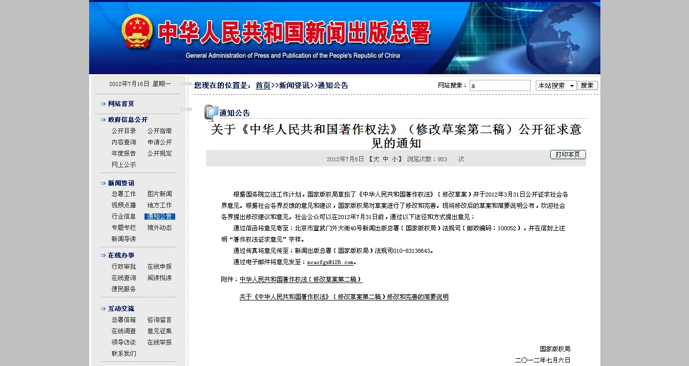Open 视频点播 sidebar link
The image size is (689, 366).
pyautogui.click(x=124, y=205)
